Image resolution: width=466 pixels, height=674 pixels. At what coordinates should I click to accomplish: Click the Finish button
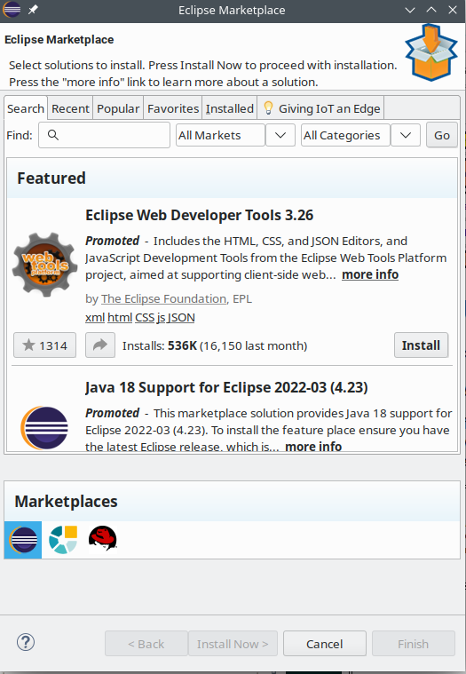pos(413,644)
